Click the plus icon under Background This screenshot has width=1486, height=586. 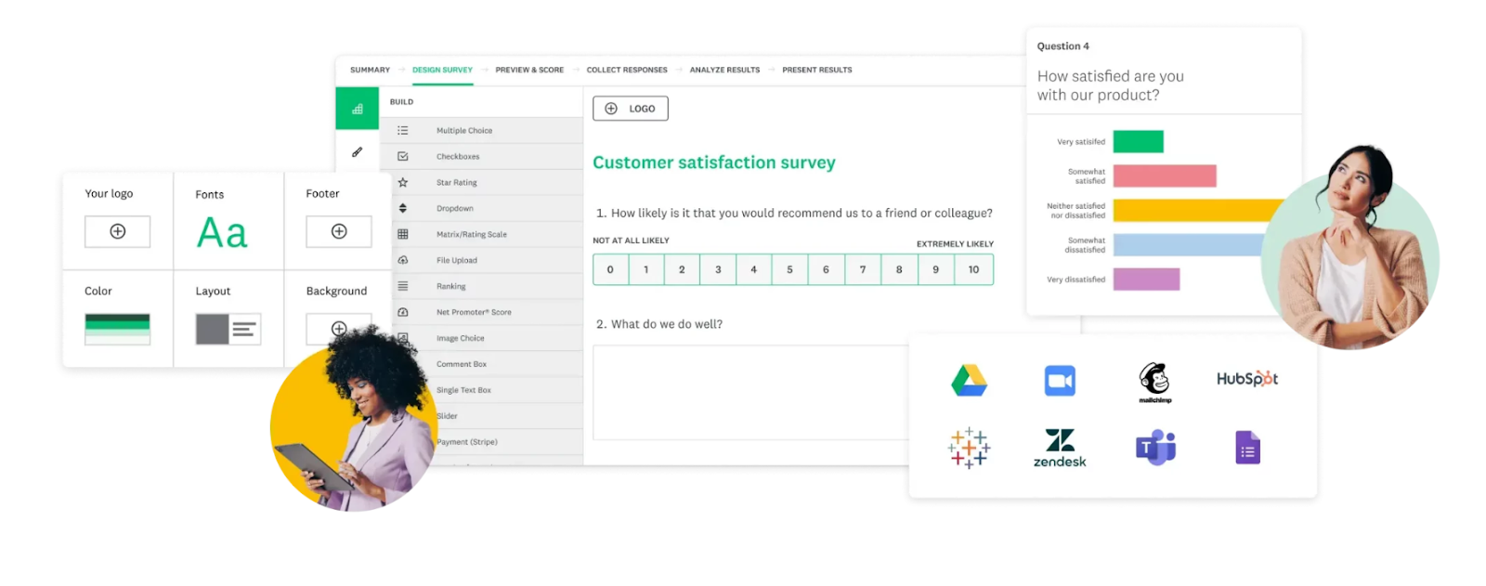click(x=339, y=328)
